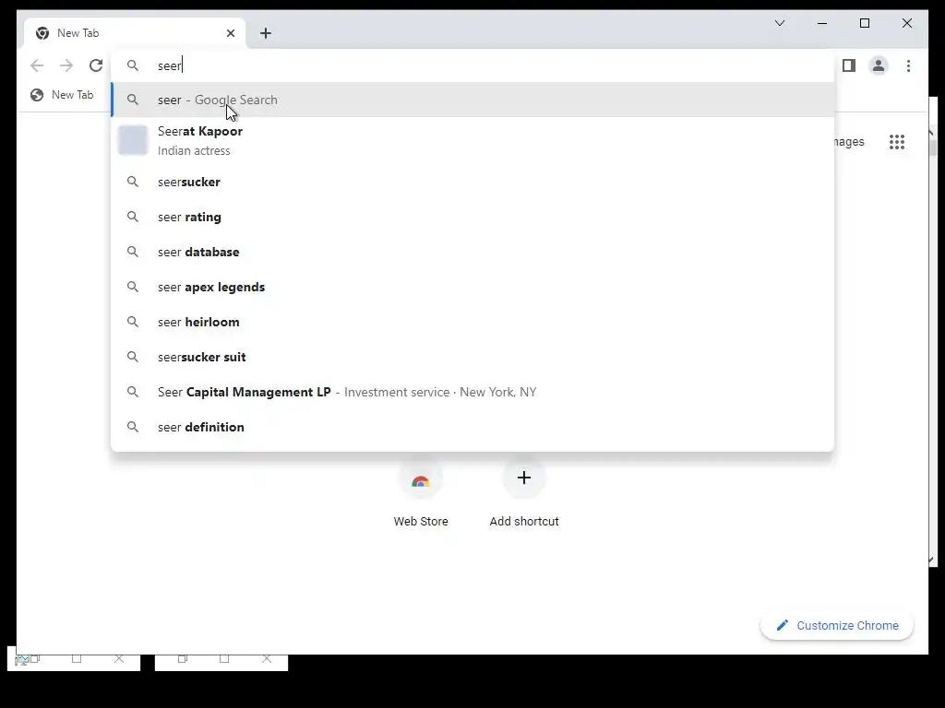Click the globe icon of New Tab bookmark
The width and height of the screenshot is (945, 708).
pyautogui.click(x=37, y=95)
